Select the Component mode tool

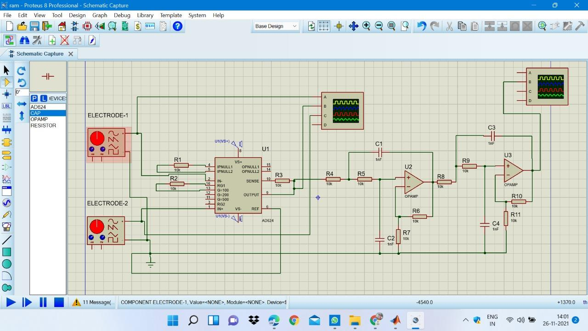[6, 82]
